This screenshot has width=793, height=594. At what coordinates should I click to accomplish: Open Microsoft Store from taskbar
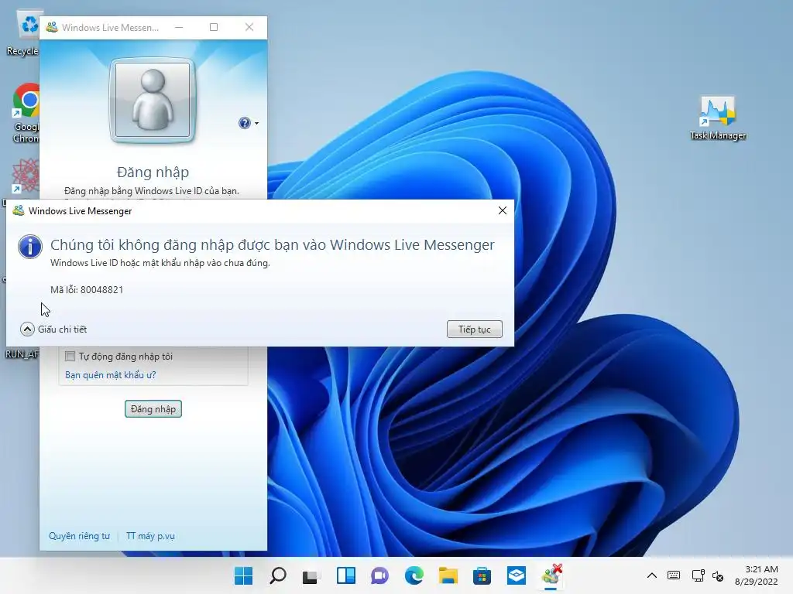click(482, 575)
